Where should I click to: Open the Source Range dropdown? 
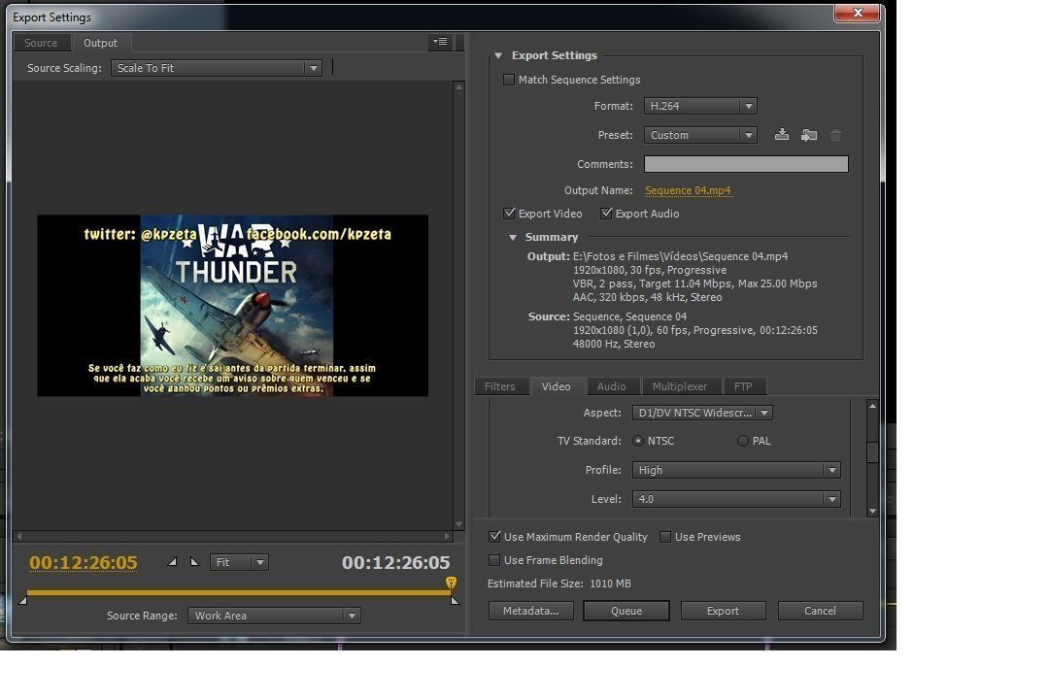point(274,616)
